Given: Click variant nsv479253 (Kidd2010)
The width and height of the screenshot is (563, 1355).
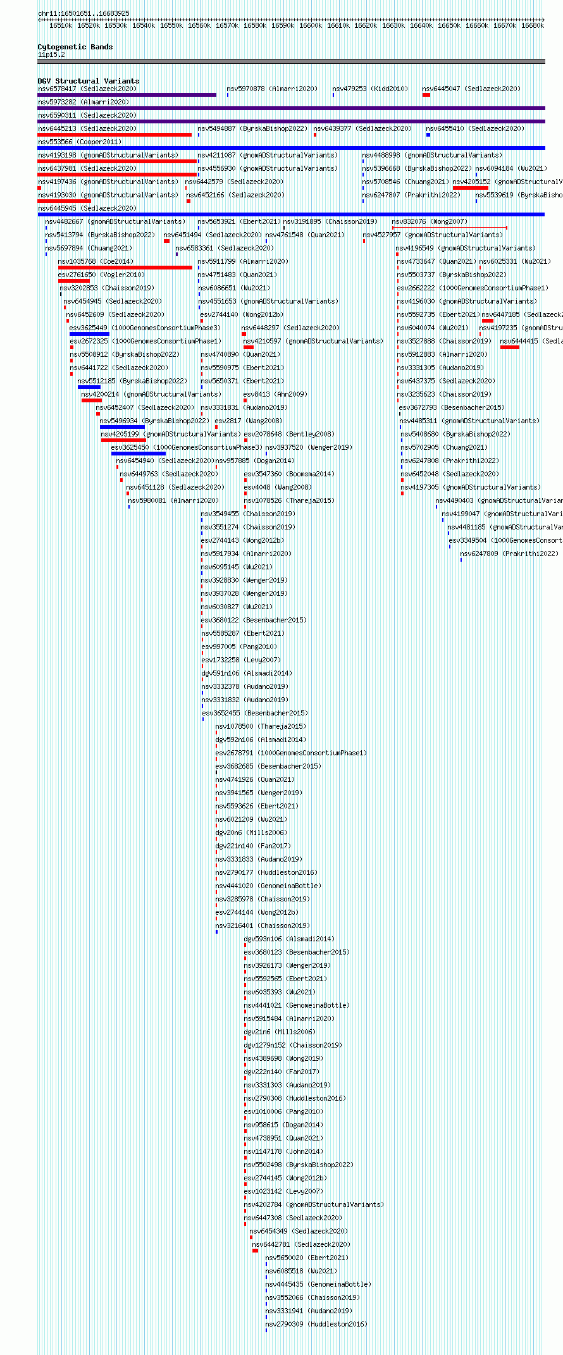Looking at the screenshot, I should coord(370,89).
